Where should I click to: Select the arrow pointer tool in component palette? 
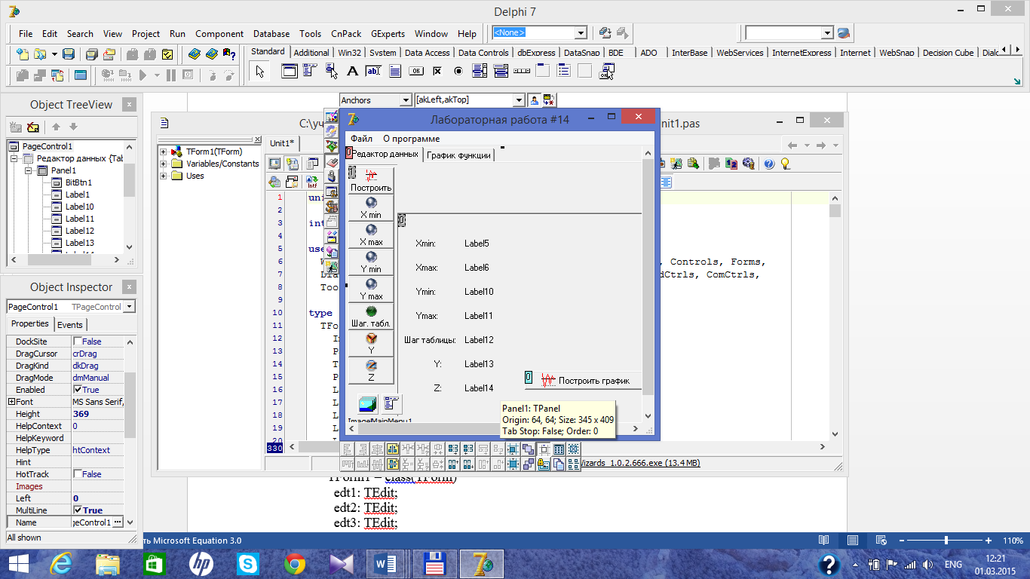[x=259, y=72]
